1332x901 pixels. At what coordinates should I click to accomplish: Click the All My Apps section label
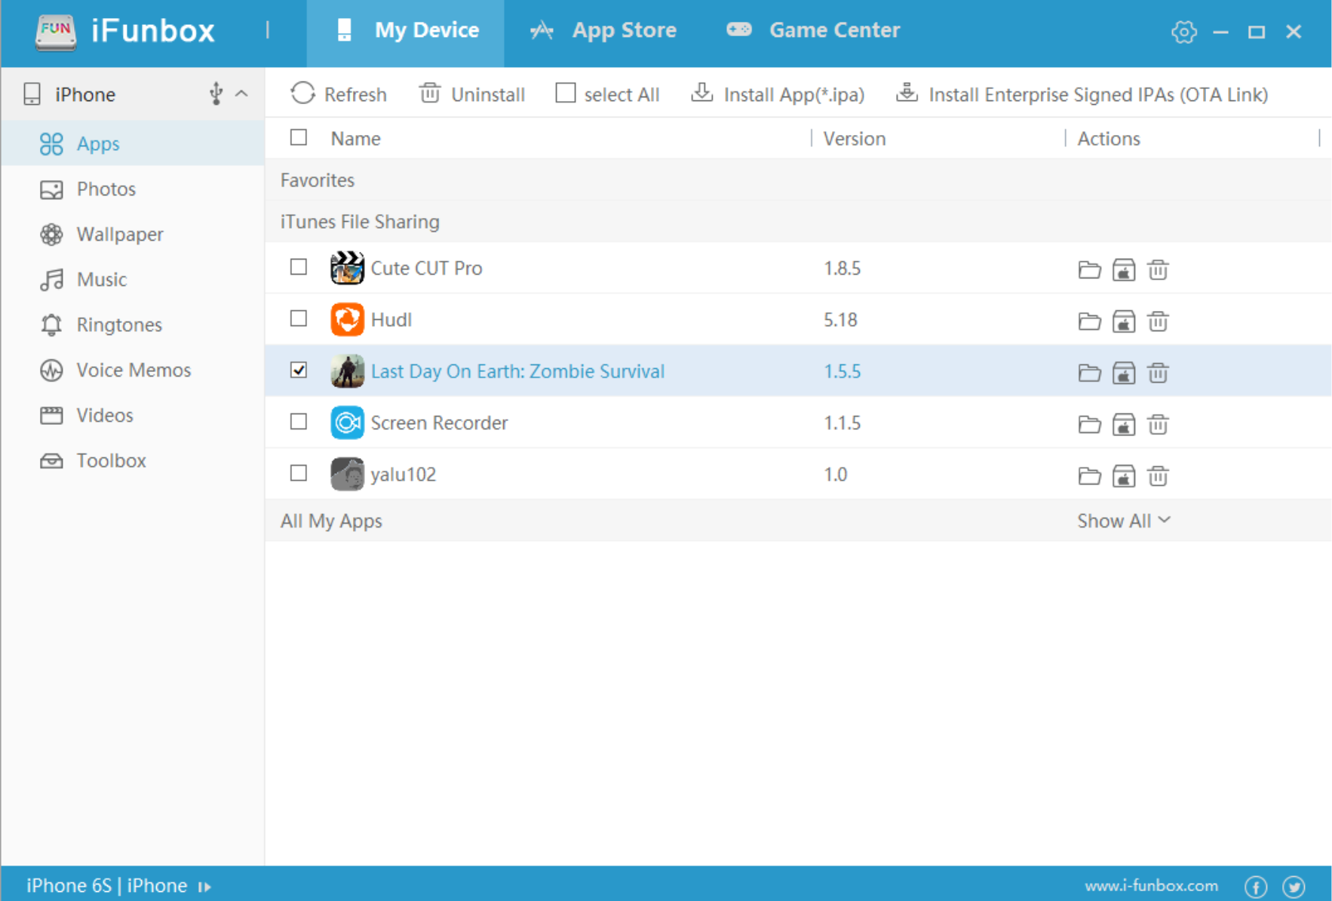point(331,521)
